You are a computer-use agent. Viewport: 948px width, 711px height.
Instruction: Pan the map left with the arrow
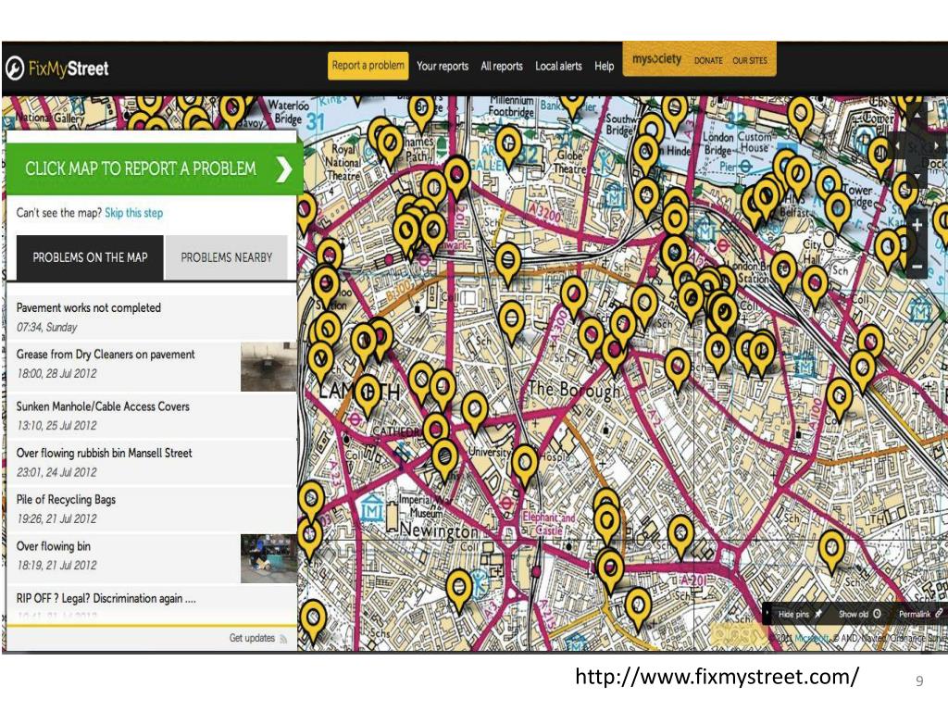(x=899, y=145)
